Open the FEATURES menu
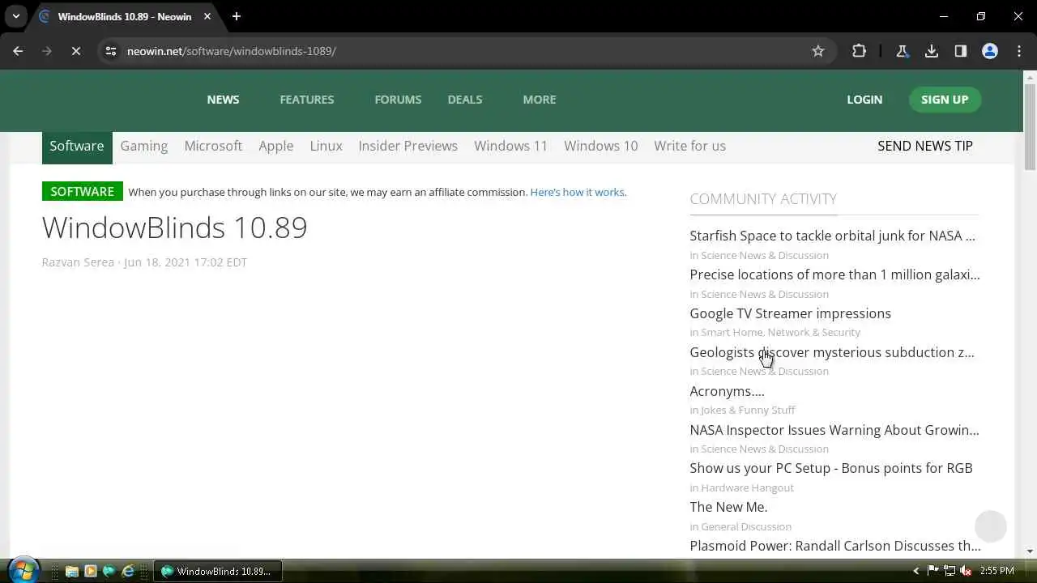 pyautogui.click(x=307, y=100)
